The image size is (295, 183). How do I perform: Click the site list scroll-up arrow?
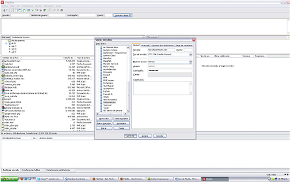pyautogui.click(x=128, y=47)
